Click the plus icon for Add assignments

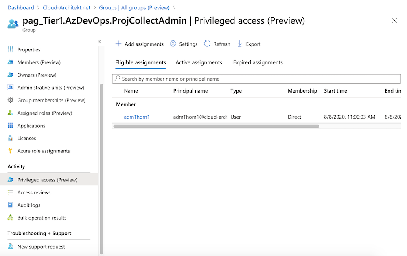pyautogui.click(x=118, y=44)
